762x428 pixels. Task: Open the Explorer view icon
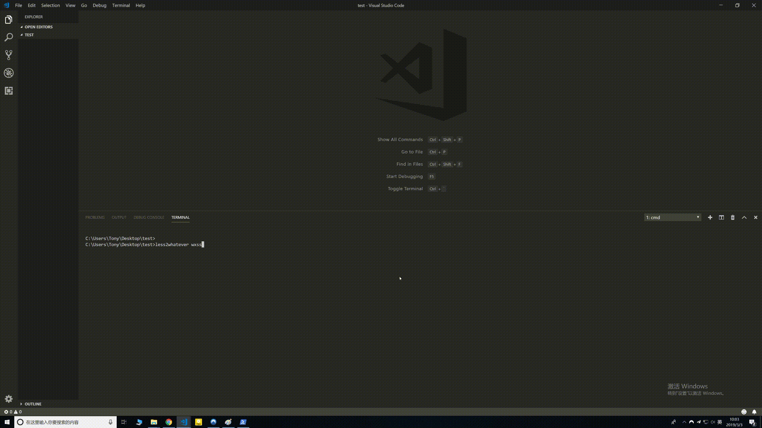9,20
